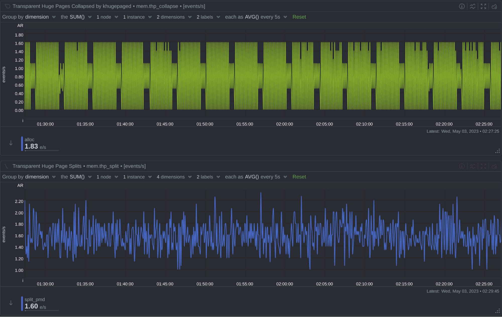Open info for thp_collapse chart

462,6
